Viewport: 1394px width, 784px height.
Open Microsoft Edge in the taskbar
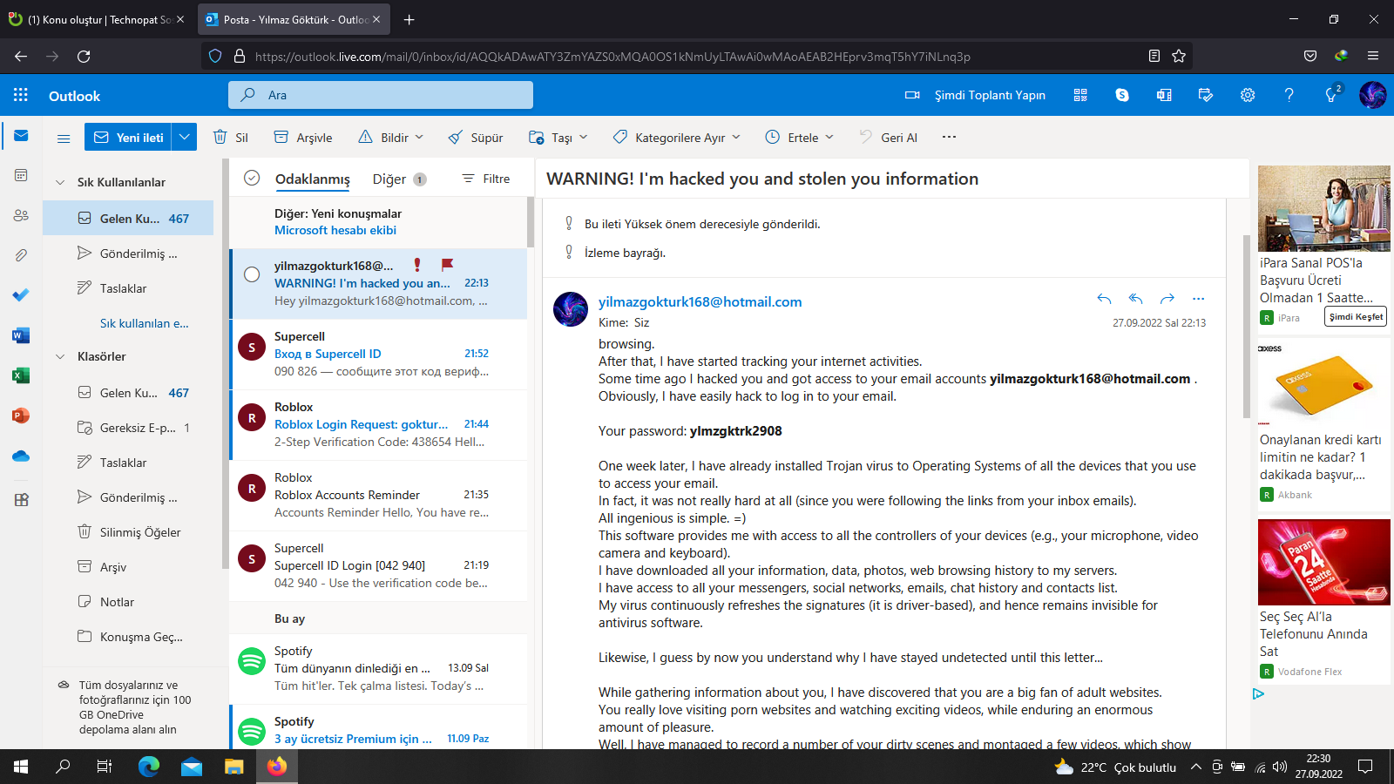click(149, 767)
